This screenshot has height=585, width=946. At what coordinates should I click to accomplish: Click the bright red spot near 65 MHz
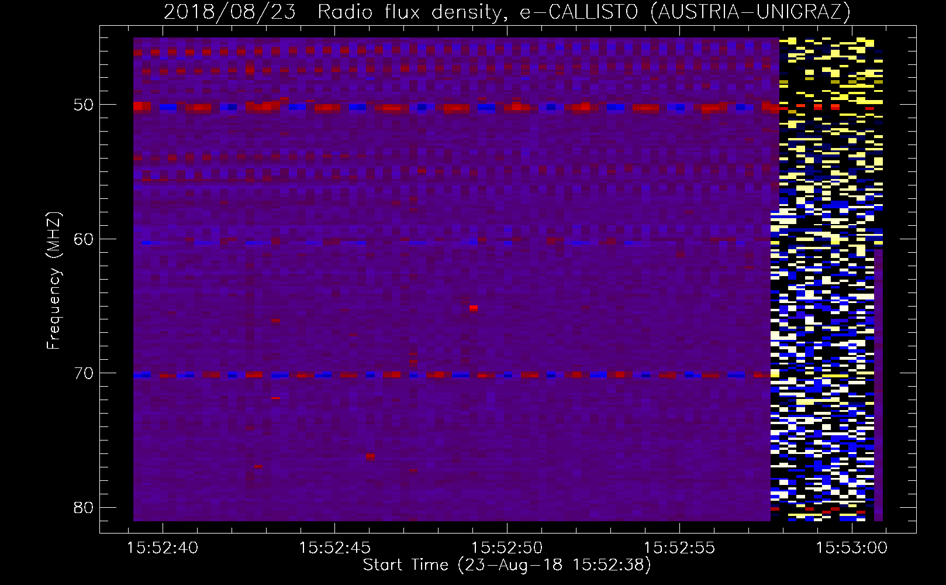[474, 307]
